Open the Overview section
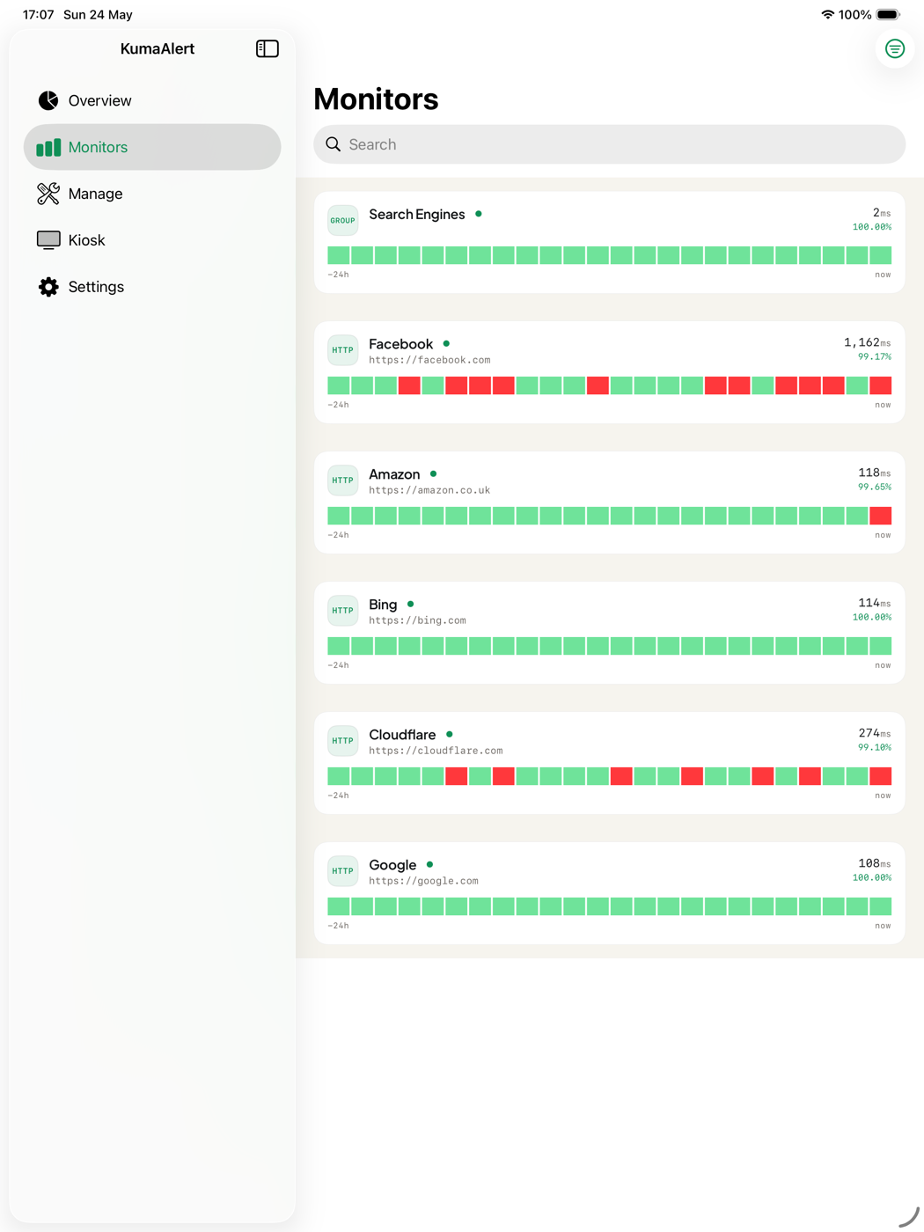This screenshot has width=924, height=1232. pos(152,100)
